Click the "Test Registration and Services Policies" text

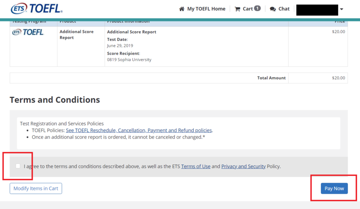[62, 124]
